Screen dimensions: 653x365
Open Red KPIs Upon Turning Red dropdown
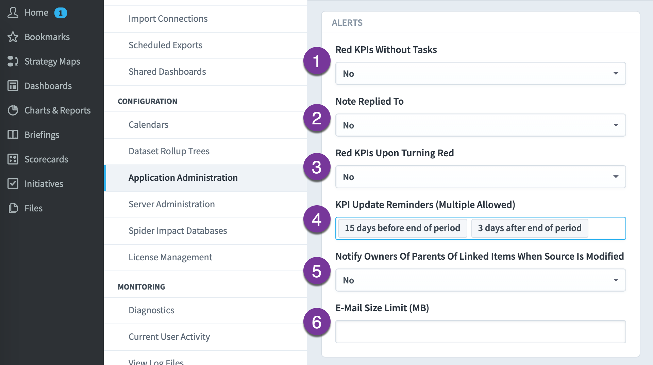[x=481, y=177]
